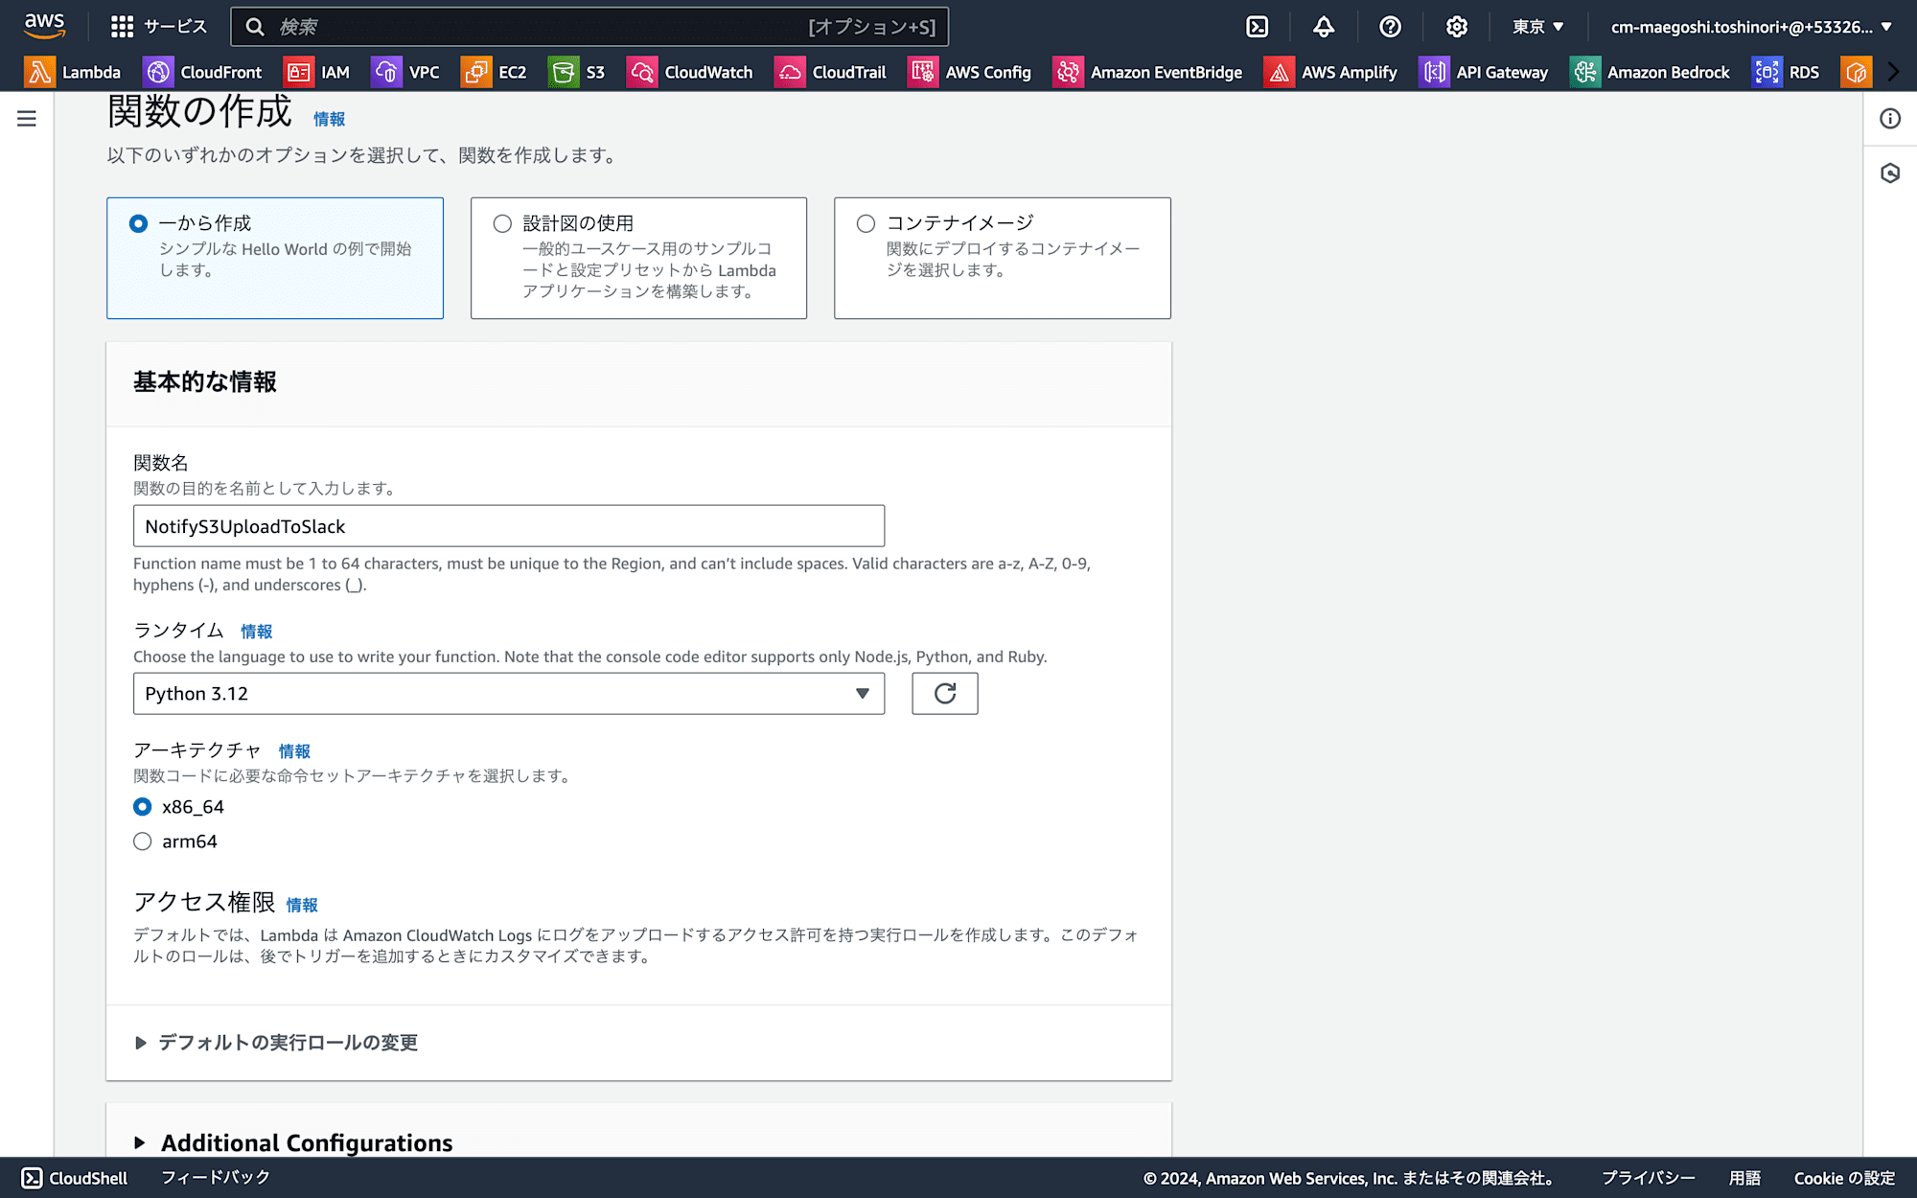Select 一から作成 option

point(275,258)
